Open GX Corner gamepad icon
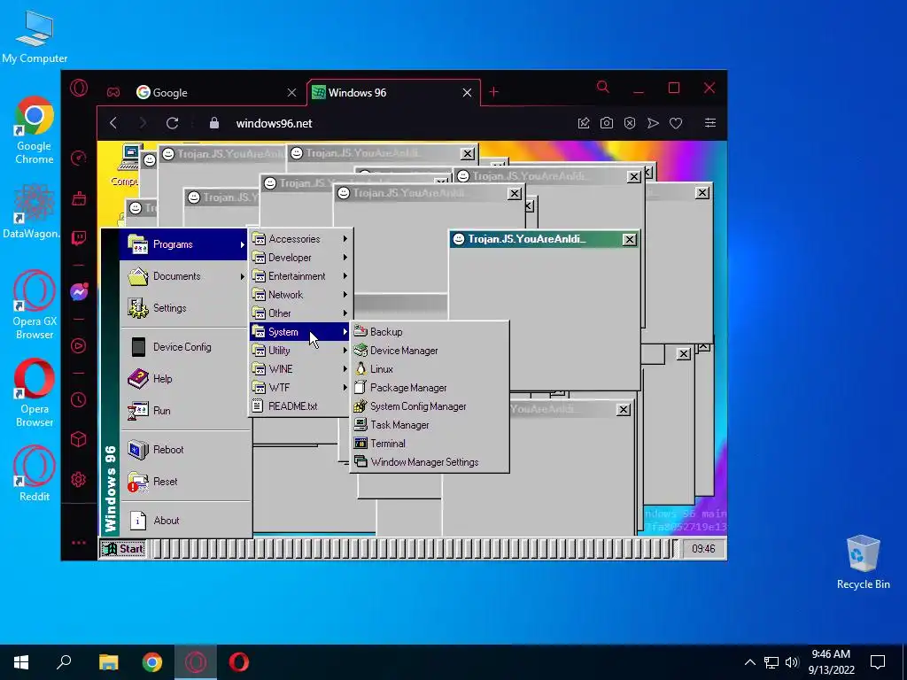The height and width of the screenshot is (680, 907). (x=113, y=92)
